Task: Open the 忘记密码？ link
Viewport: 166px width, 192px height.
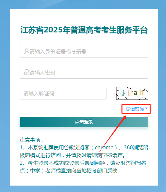Action: 136,109
